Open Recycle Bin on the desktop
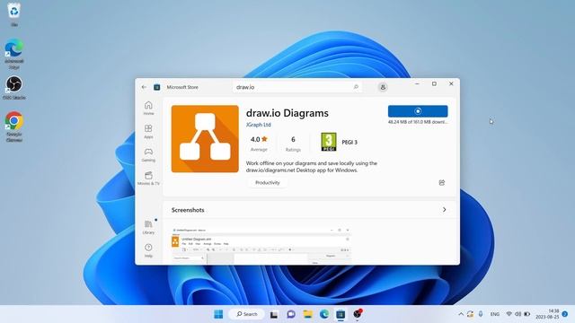This screenshot has width=575, height=323. 14,14
